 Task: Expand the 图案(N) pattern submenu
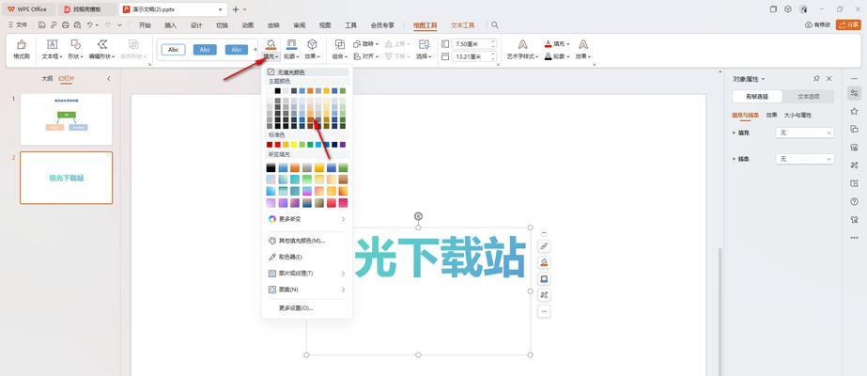[x=306, y=290]
